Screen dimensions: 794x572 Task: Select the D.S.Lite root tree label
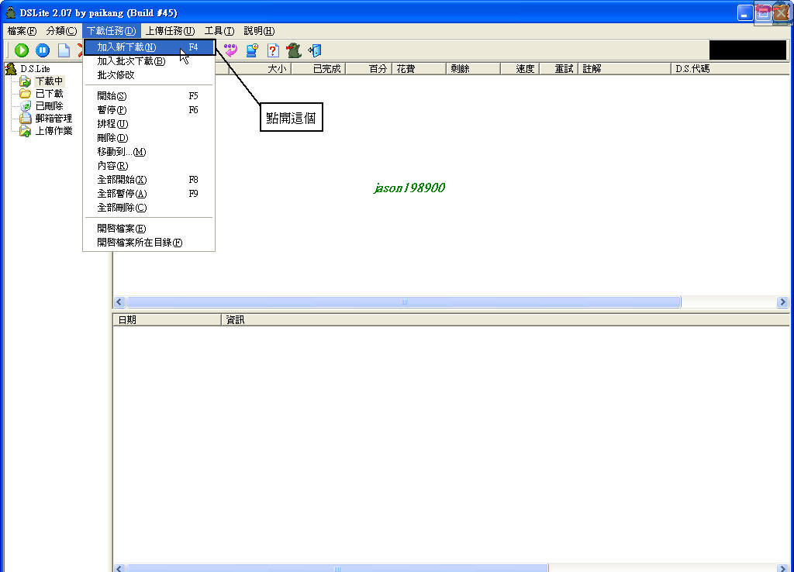(x=35, y=69)
